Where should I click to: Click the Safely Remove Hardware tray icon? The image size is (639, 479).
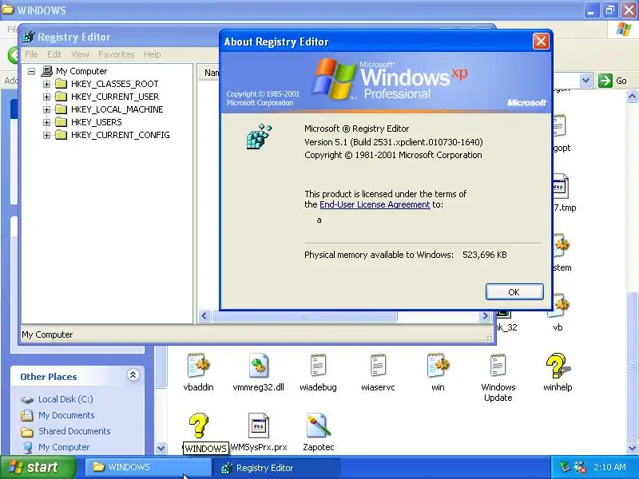click(565, 467)
